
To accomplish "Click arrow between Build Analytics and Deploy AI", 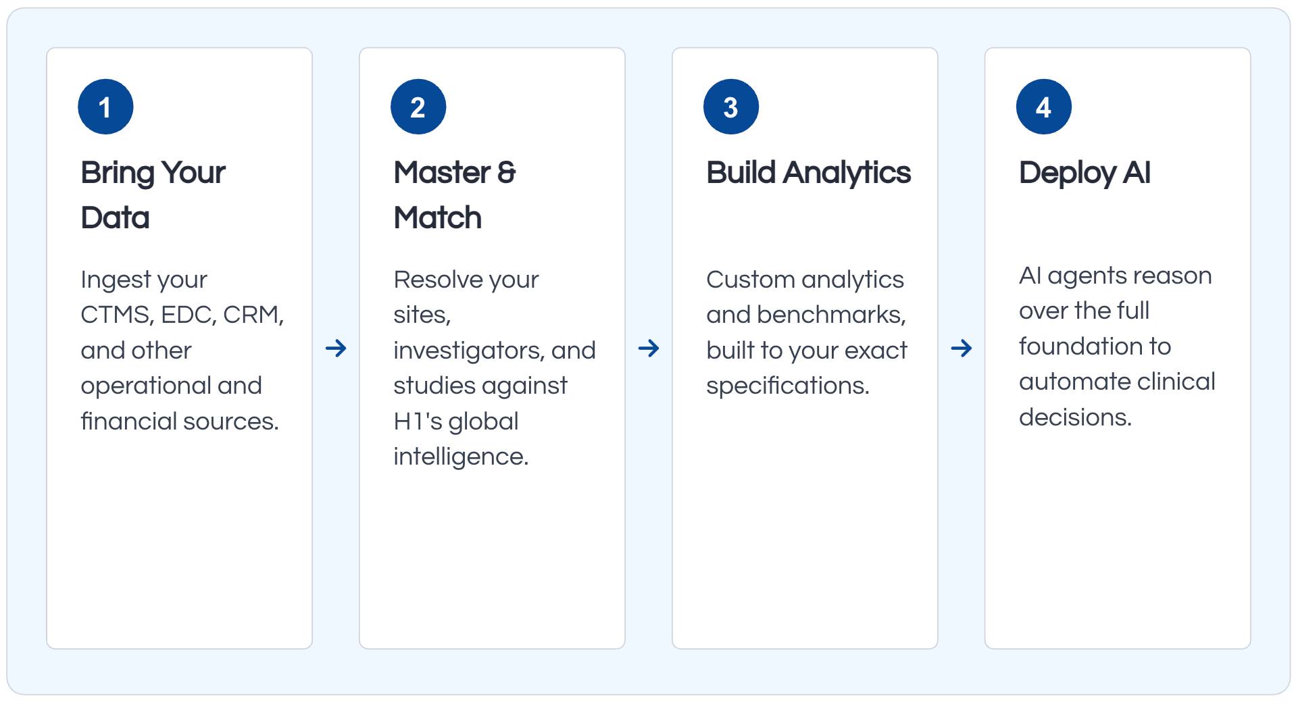I will click(x=962, y=348).
